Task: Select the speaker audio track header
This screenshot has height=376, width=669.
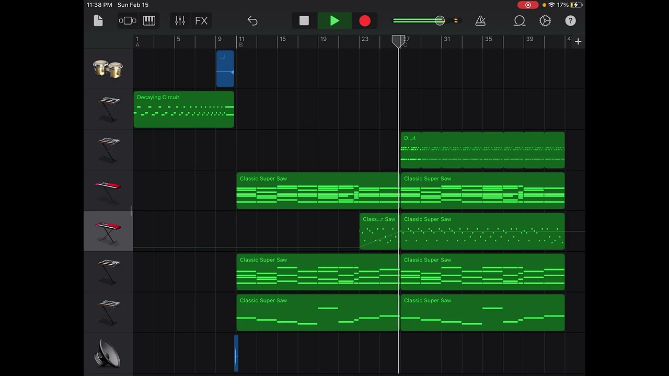Action: (108, 354)
